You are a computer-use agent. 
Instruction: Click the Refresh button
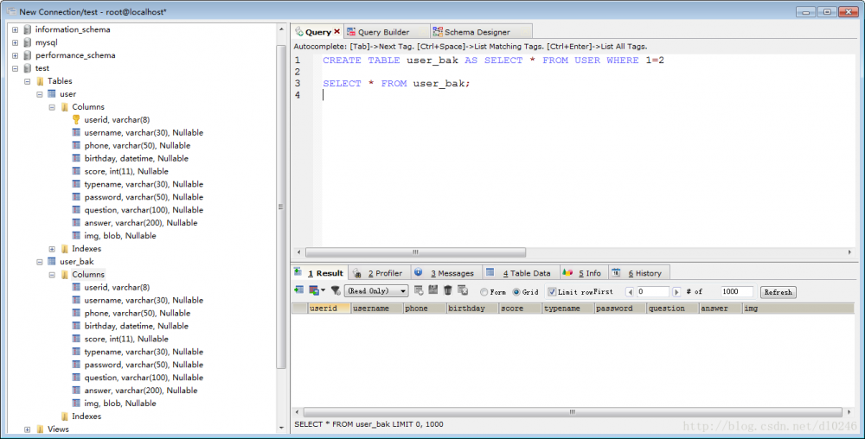pos(778,292)
